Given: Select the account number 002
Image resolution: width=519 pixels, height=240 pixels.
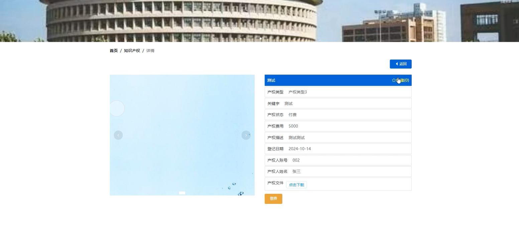Looking at the screenshot, I should pos(296,160).
